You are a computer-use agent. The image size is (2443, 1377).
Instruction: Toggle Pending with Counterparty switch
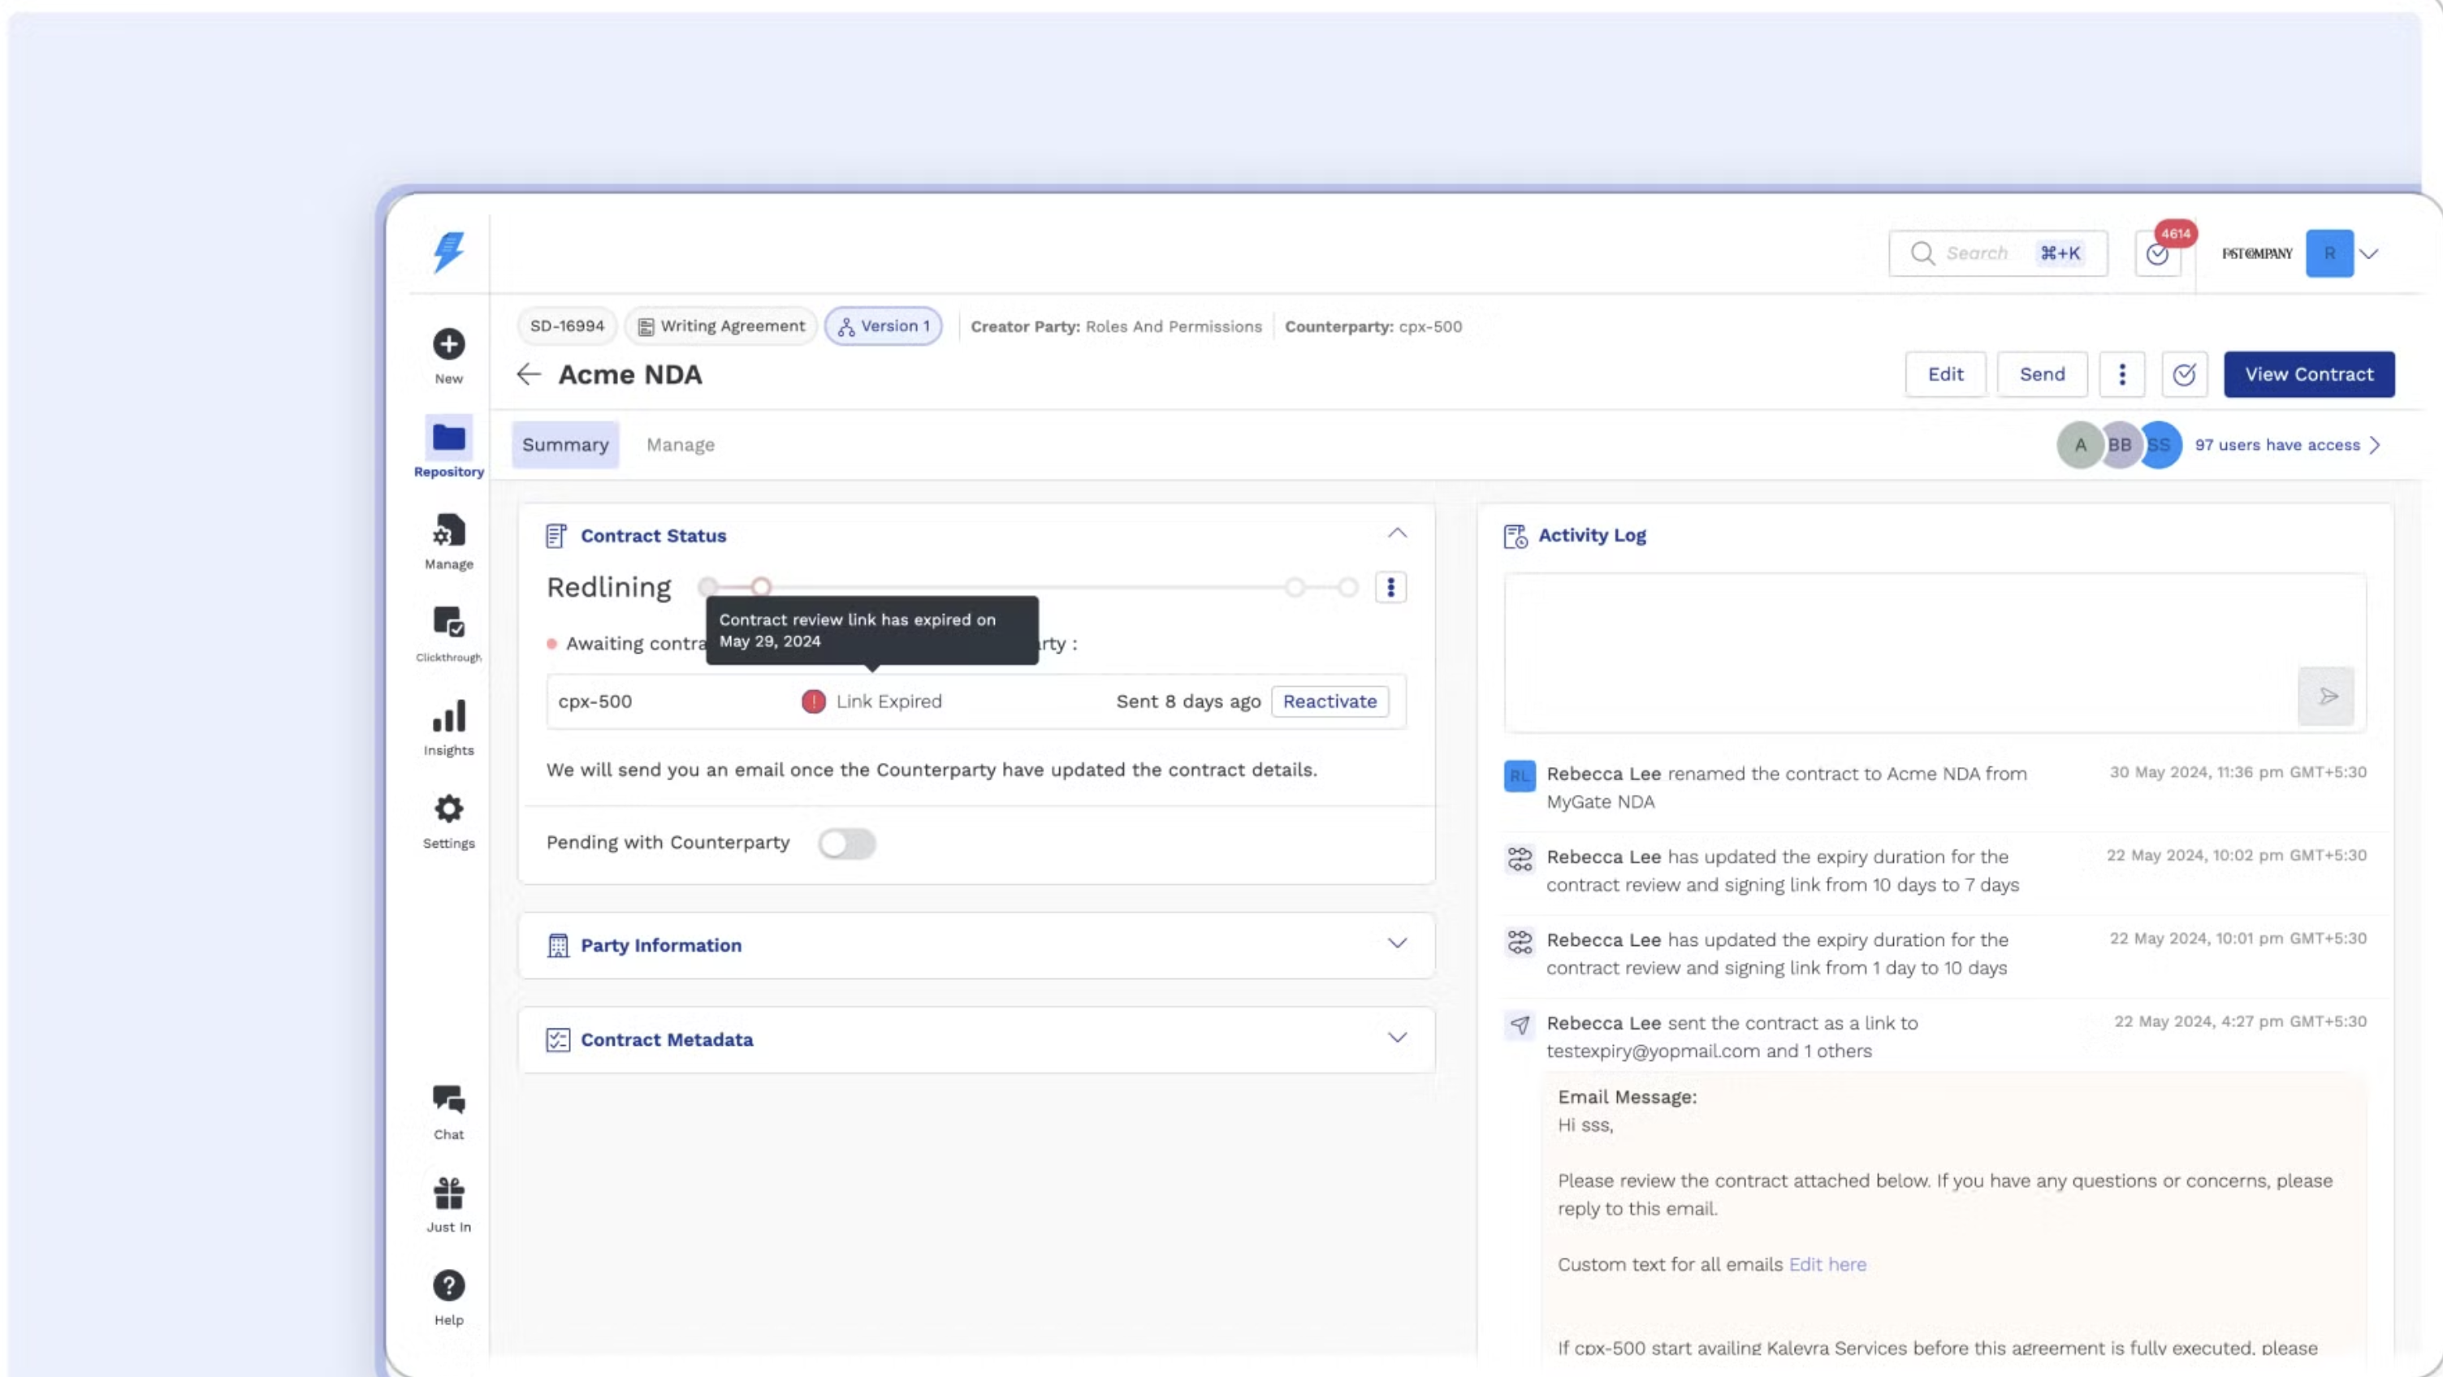pos(847,843)
